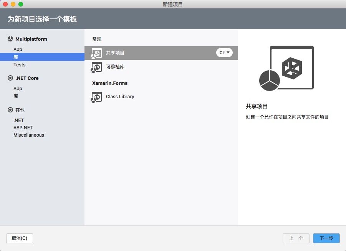Select Tests under Multiplatform
The width and height of the screenshot is (346, 251).
20,64
